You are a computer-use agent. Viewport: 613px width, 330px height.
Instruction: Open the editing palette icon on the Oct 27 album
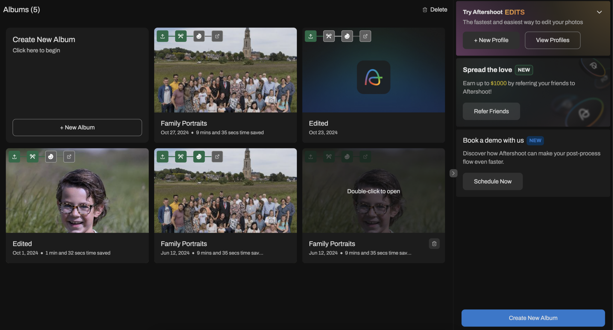(199, 36)
